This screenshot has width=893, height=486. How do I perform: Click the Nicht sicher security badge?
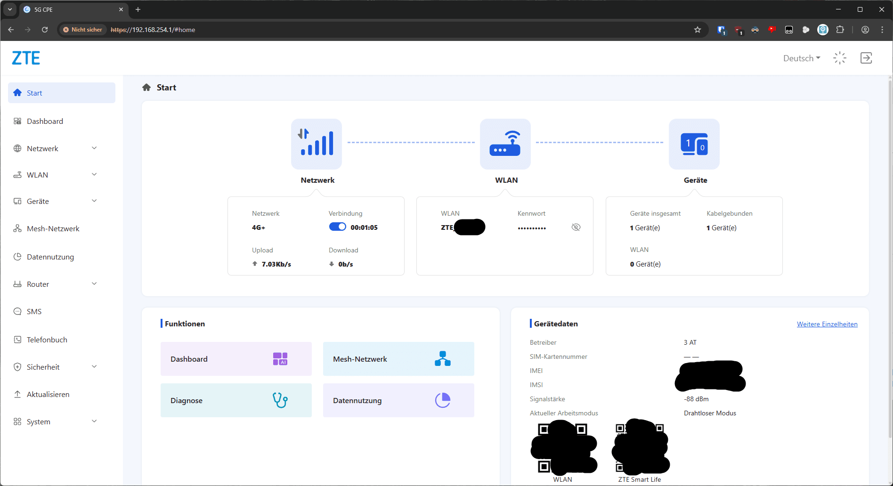click(x=83, y=30)
